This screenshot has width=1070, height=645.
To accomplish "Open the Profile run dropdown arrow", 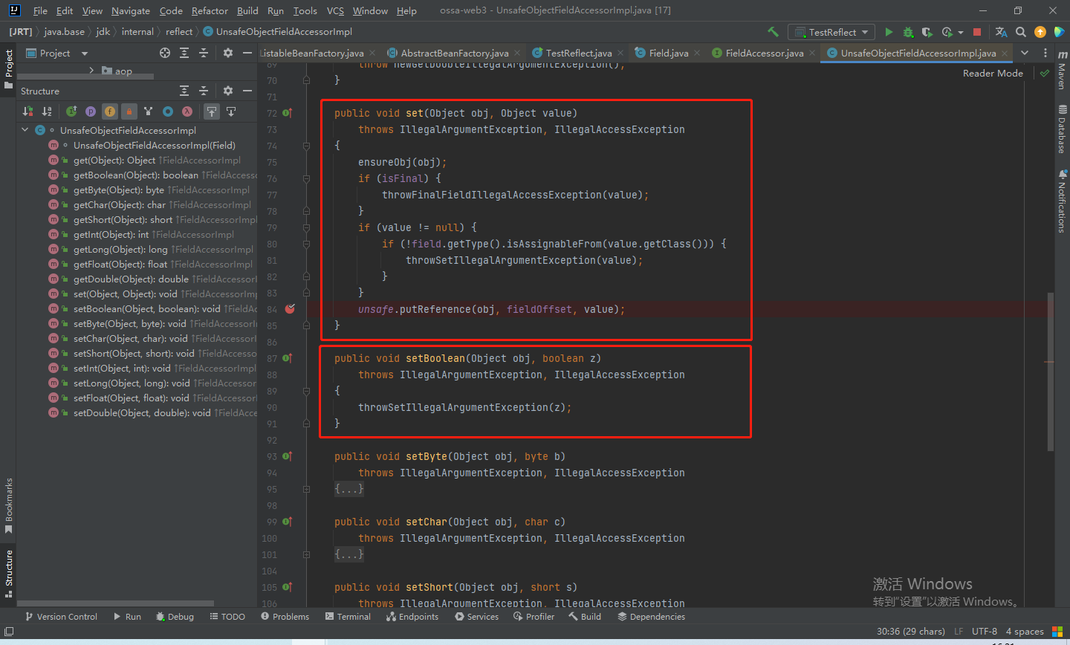I will coord(961,33).
